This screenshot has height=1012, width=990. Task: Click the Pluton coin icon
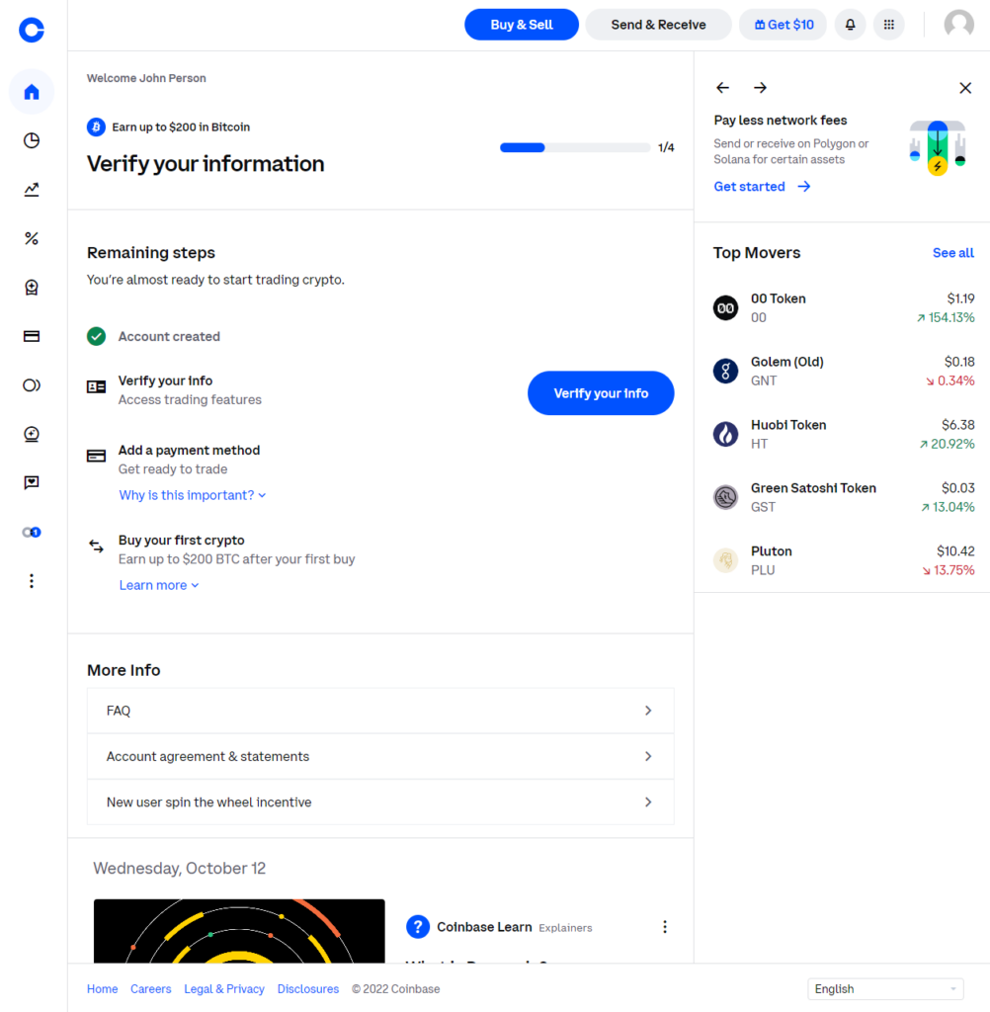coord(725,560)
